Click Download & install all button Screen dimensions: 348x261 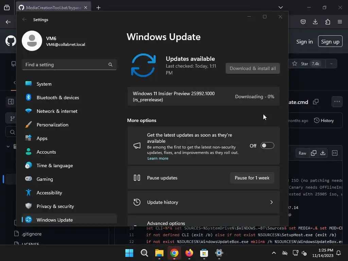[x=253, y=68]
